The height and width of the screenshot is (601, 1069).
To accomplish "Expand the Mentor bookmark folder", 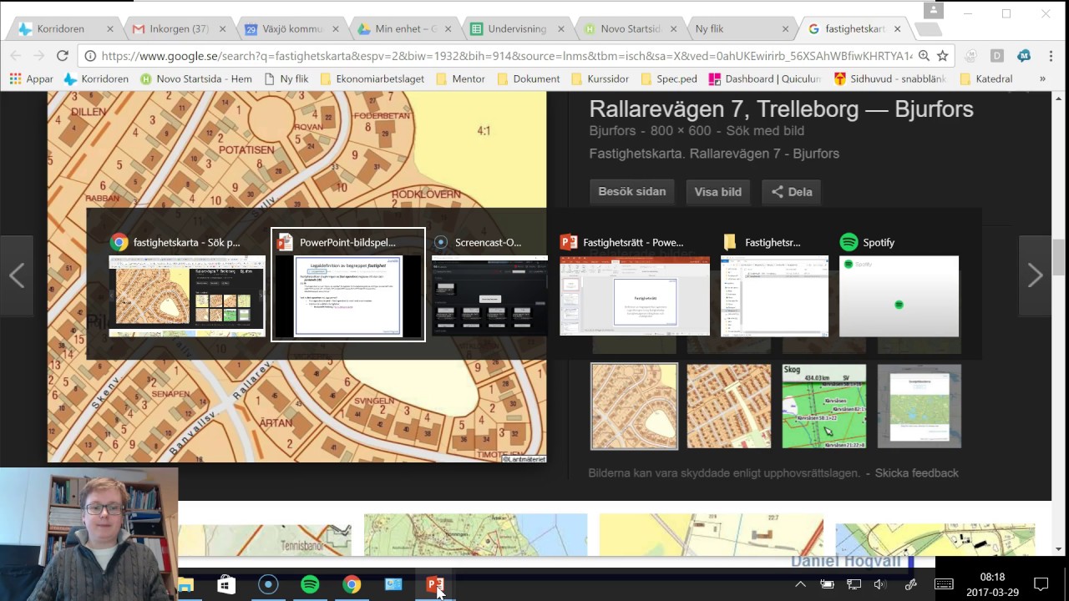I will coord(459,79).
